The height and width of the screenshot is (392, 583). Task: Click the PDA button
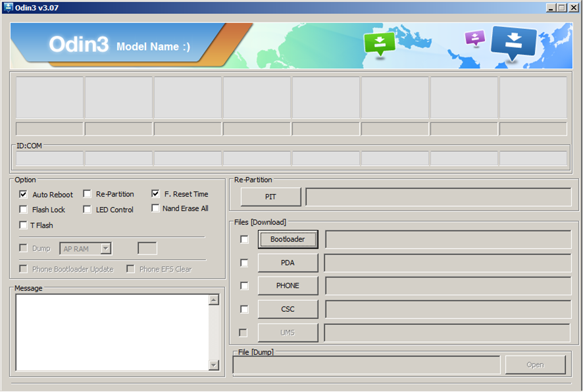pyautogui.click(x=288, y=262)
